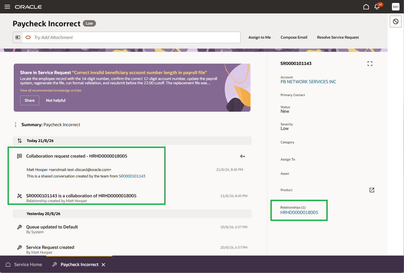The image size is (404, 273).
Task: Click the Product field label
Action: coord(287,190)
